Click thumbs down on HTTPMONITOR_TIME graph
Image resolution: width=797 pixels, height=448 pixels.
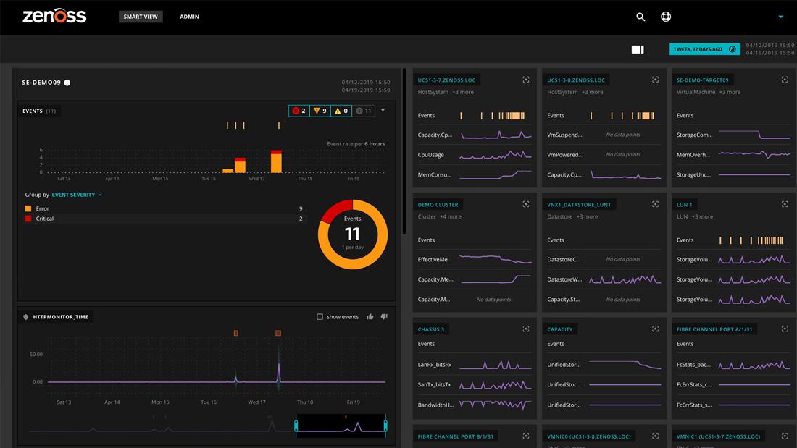coord(384,317)
